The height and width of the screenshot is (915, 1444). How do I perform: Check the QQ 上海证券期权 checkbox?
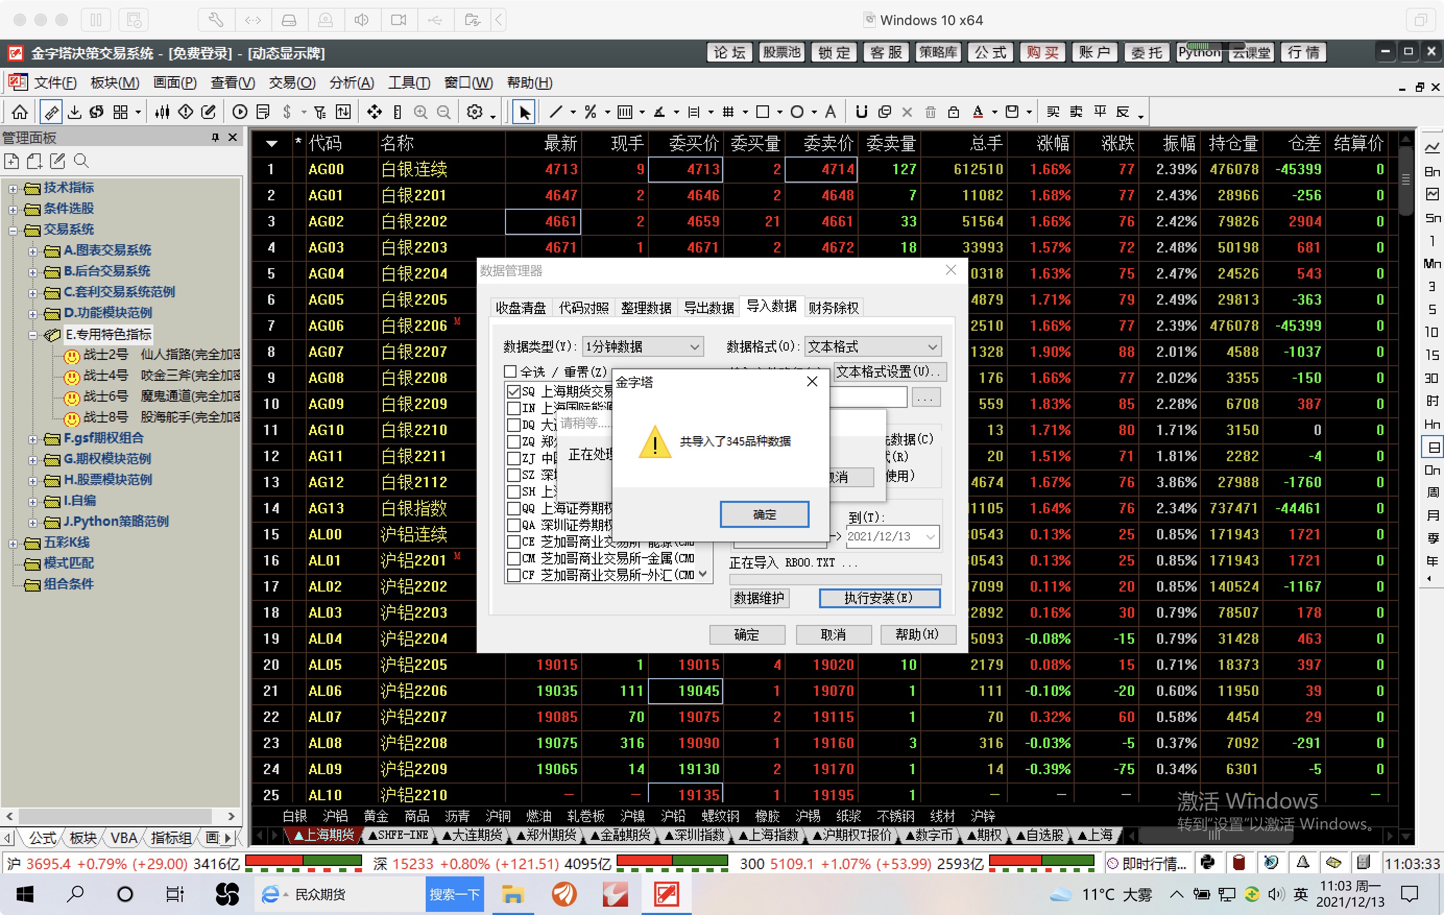coord(513,509)
